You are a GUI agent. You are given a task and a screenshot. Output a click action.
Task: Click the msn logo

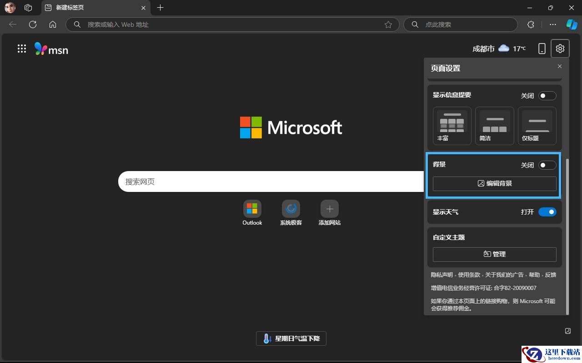point(51,49)
